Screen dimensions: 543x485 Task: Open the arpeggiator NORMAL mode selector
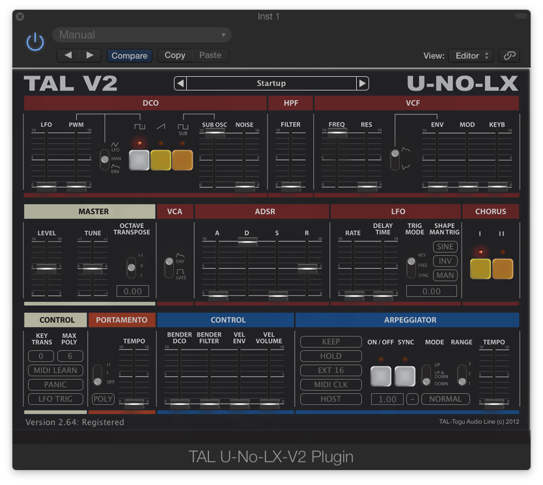[x=445, y=399]
